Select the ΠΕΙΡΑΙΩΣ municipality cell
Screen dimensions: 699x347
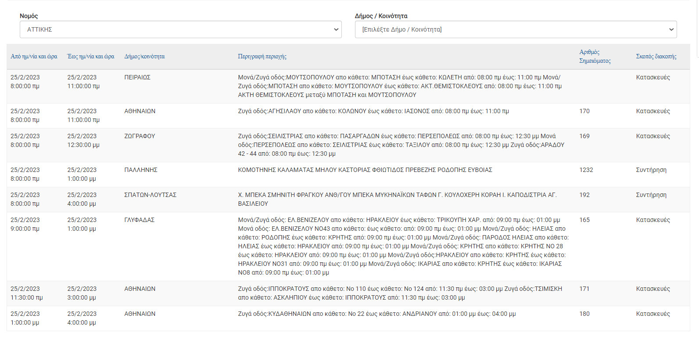137,77
